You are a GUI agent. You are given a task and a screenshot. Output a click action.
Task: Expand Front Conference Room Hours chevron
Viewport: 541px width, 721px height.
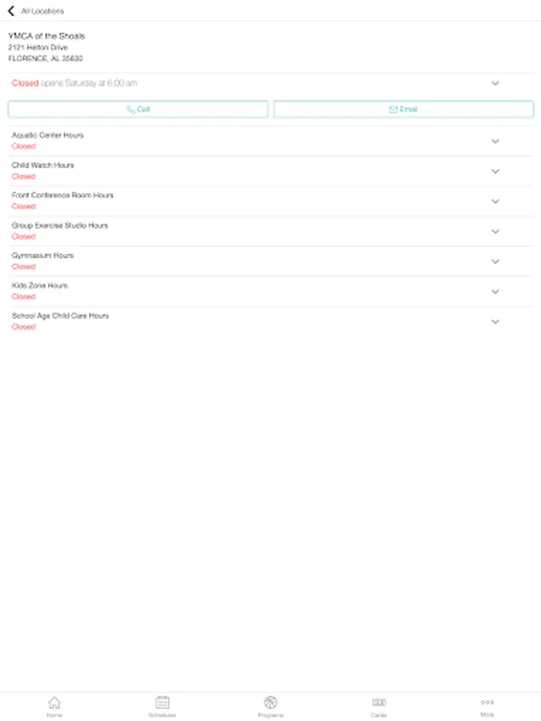495,201
